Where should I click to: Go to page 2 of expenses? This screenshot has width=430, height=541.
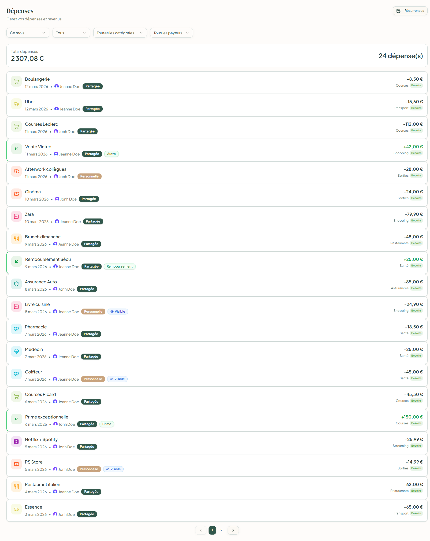click(x=221, y=530)
